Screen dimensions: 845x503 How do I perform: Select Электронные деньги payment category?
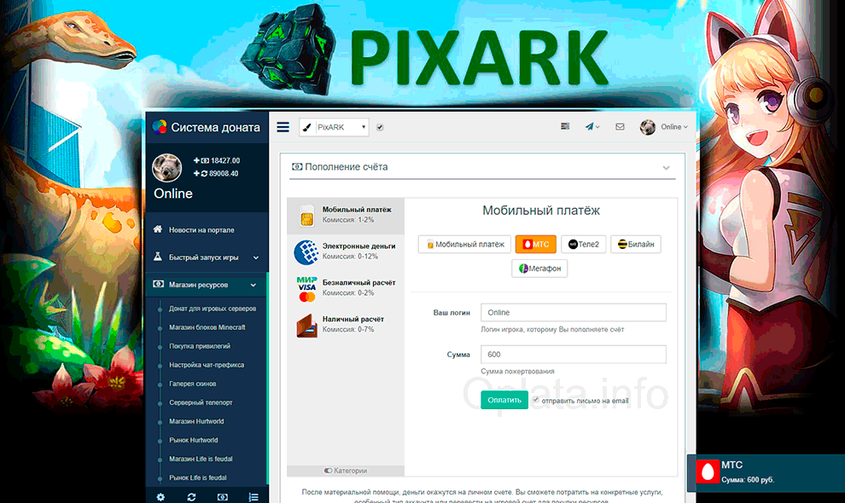346,251
